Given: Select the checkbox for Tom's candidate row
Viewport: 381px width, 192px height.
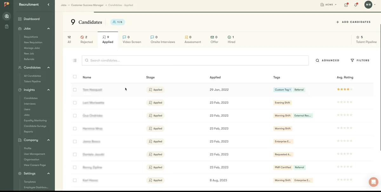Looking at the screenshot, I should (x=75, y=89).
